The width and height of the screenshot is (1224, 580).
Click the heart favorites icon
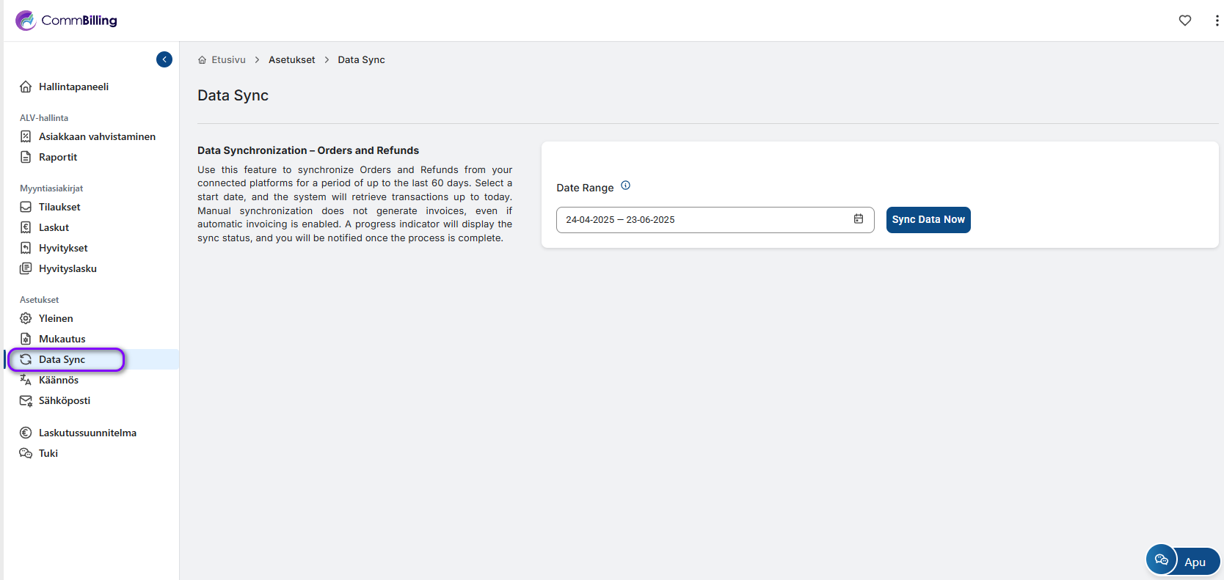(x=1184, y=21)
